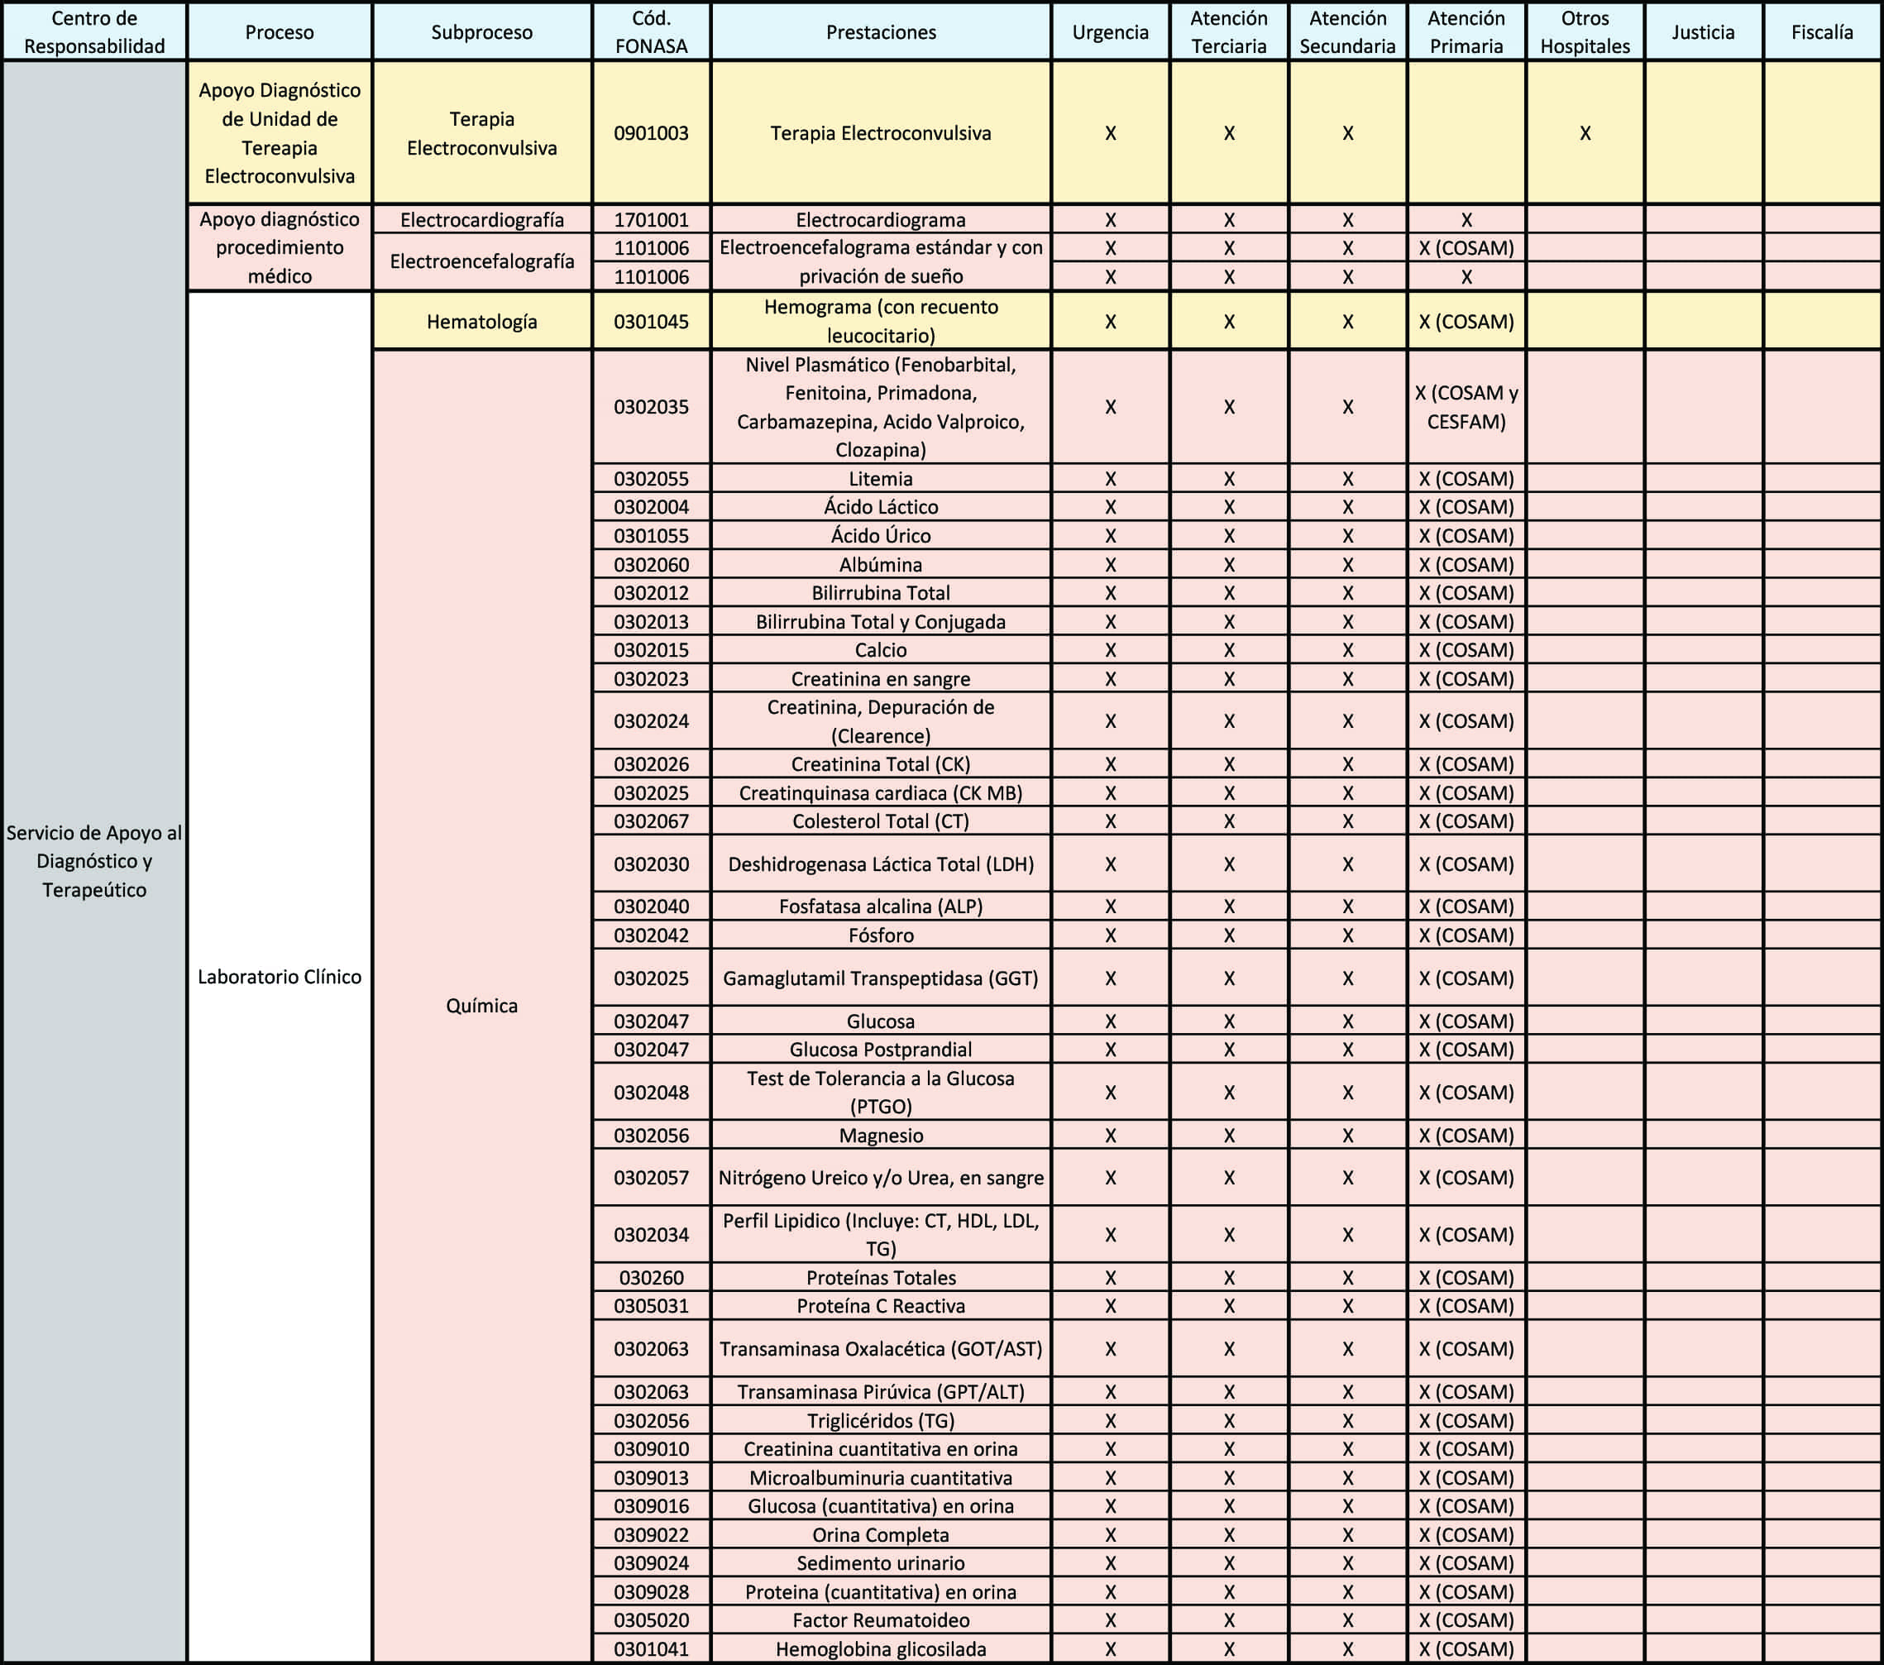Click the 'Electrocardiograma' cell

click(880, 219)
